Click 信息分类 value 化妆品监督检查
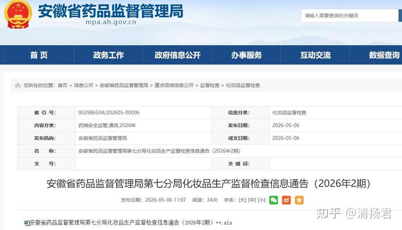Image resolution: width=402 pixels, height=230 pixels. (x=289, y=112)
